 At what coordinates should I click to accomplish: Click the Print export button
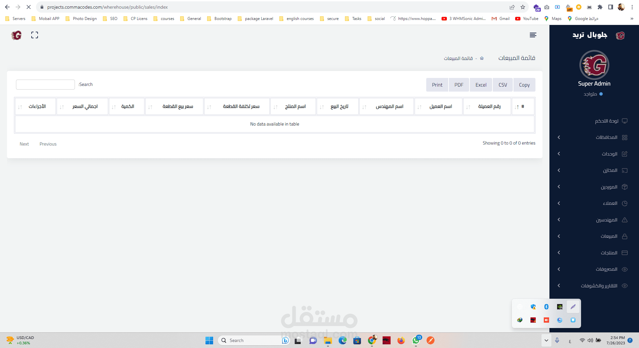(x=437, y=85)
